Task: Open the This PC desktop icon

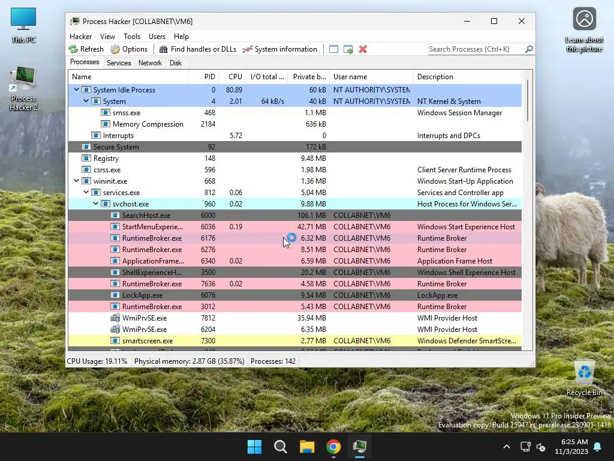Action: (23, 25)
